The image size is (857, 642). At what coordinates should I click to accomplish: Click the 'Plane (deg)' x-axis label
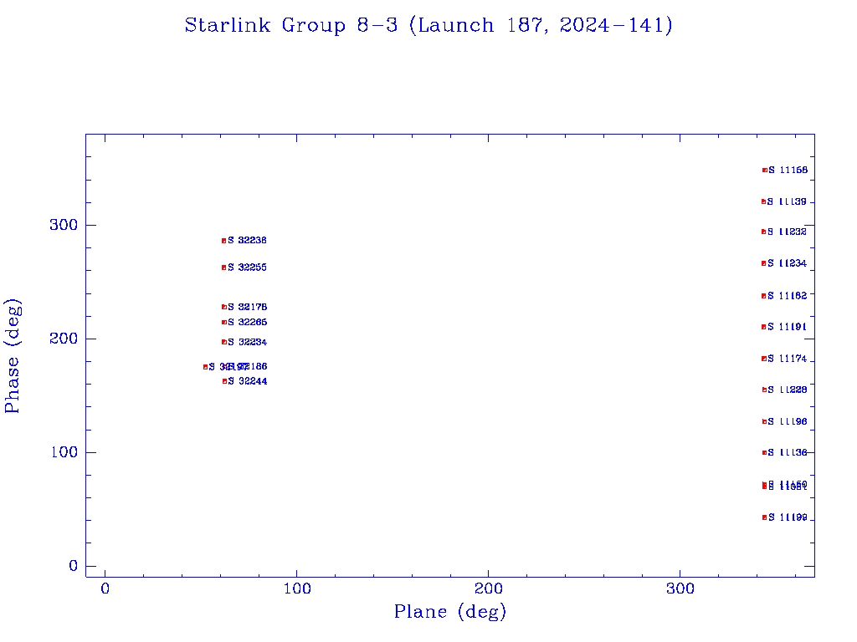tap(450, 611)
